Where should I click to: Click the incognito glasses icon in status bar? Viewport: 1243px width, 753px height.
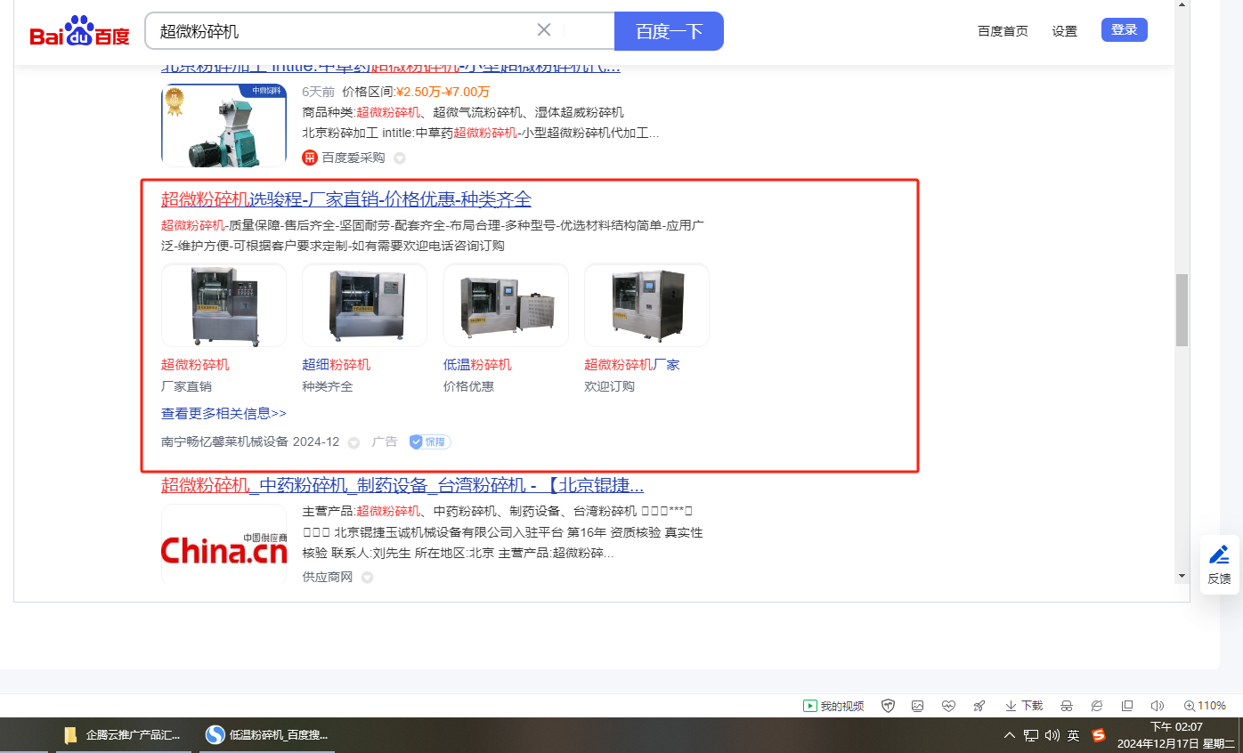1067,706
